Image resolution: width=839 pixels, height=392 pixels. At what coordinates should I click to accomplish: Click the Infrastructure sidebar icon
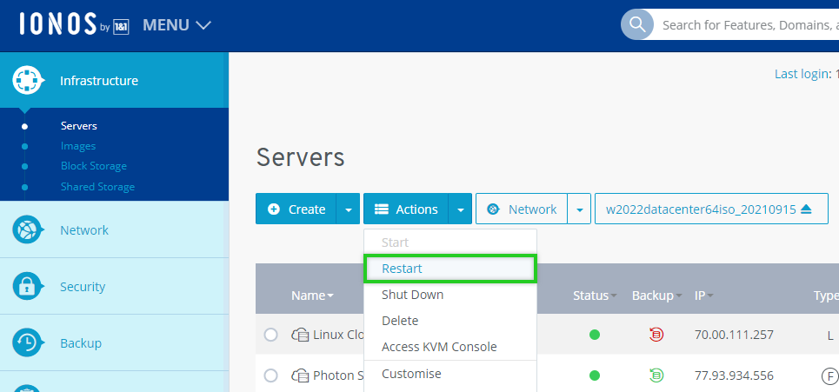[28, 81]
